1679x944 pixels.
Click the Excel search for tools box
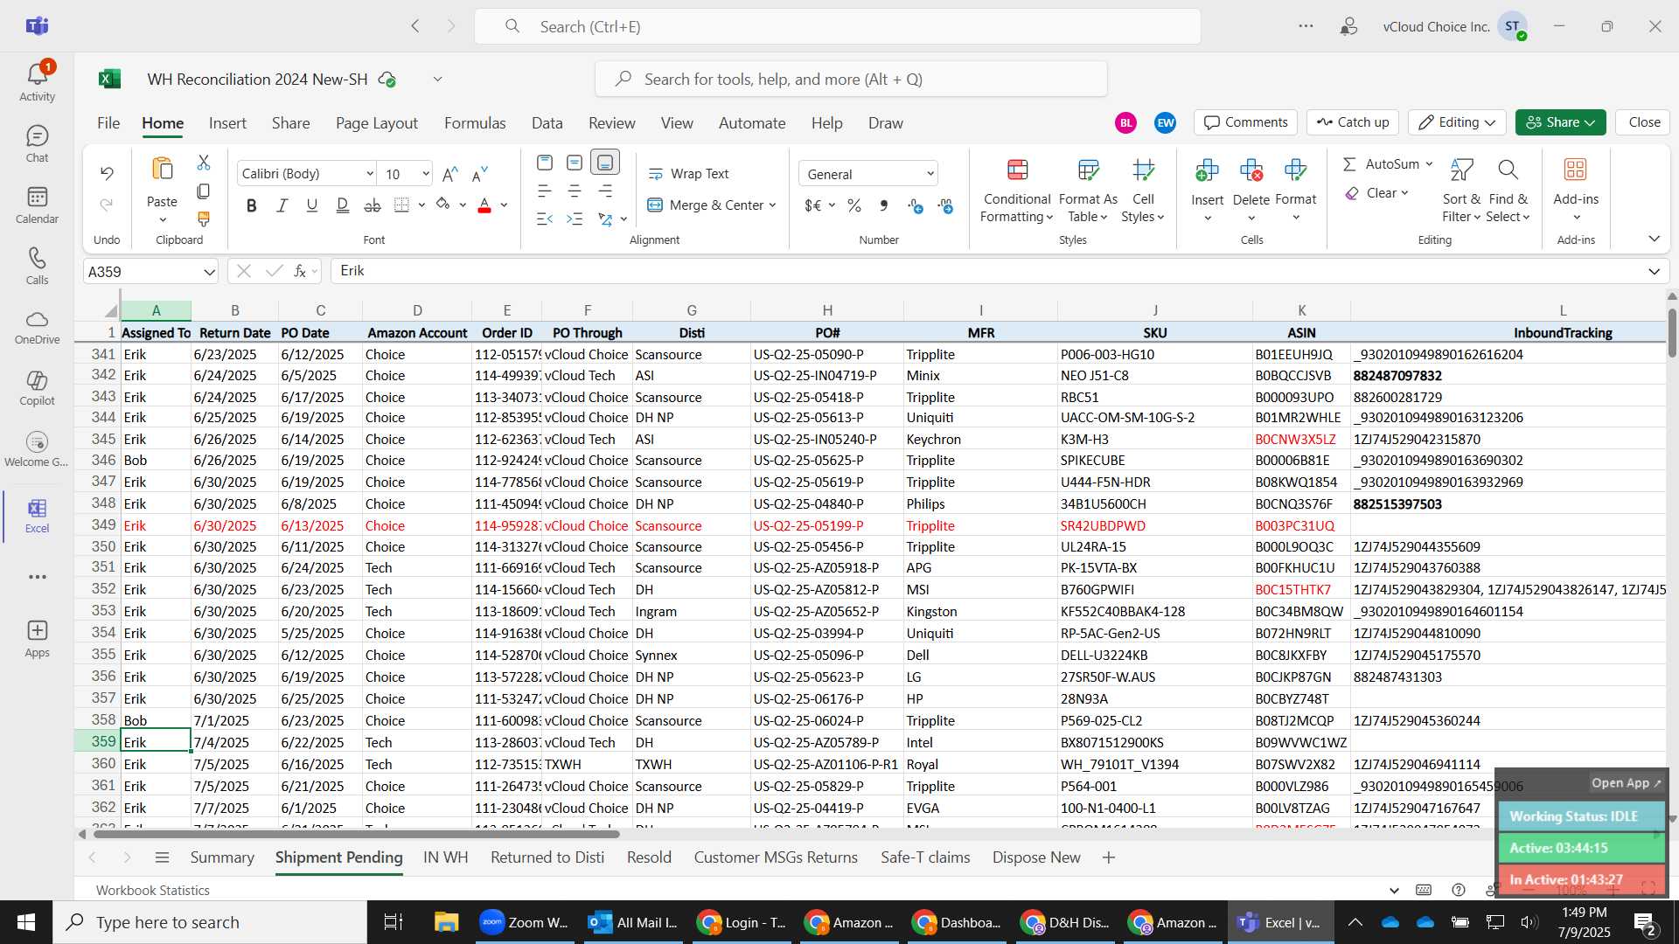(x=851, y=80)
